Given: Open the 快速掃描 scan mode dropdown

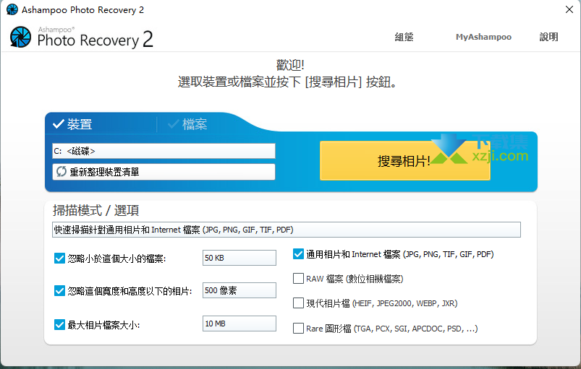Looking at the screenshot, I should click(x=287, y=230).
